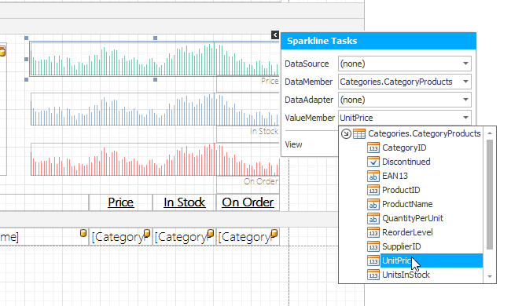Select the ReorderLevel field
This screenshot has width=511, height=306.
(x=407, y=232)
